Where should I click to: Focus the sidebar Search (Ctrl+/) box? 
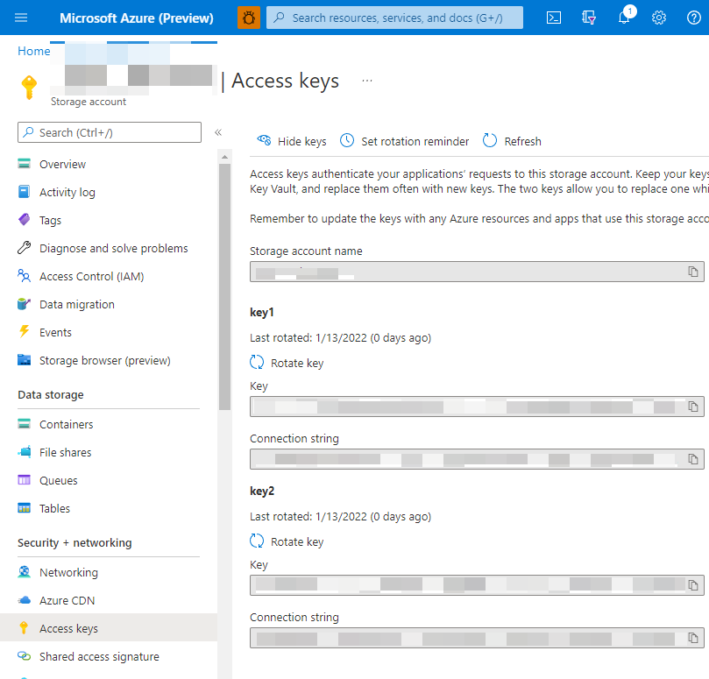110,132
